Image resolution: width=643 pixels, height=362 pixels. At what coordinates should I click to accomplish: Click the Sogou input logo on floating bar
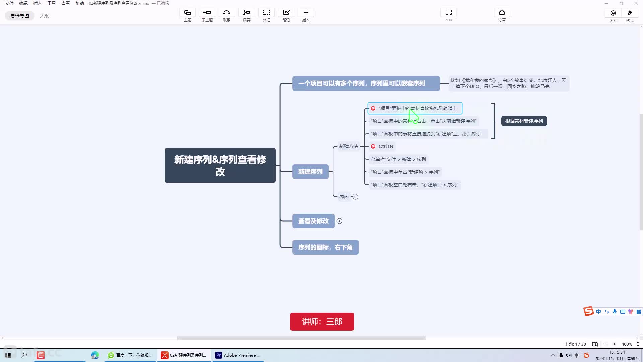(588, 311)
